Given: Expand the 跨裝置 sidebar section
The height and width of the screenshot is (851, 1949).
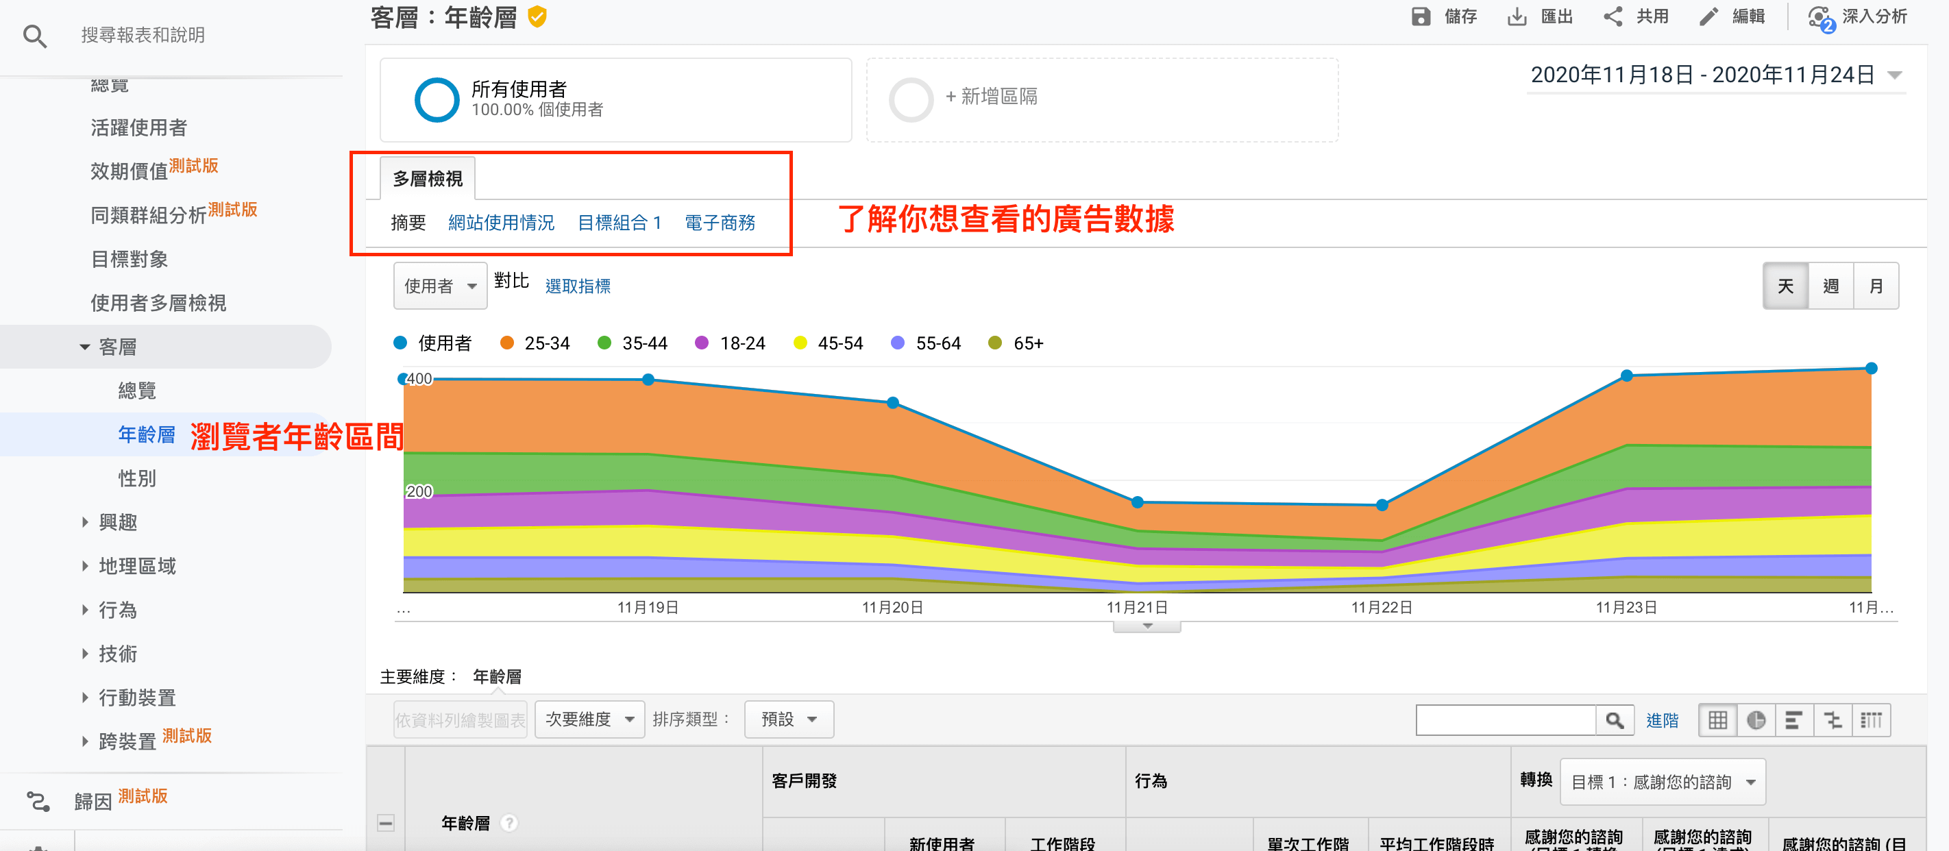Looking at the screenshot, I should click(x=85, y=741).
